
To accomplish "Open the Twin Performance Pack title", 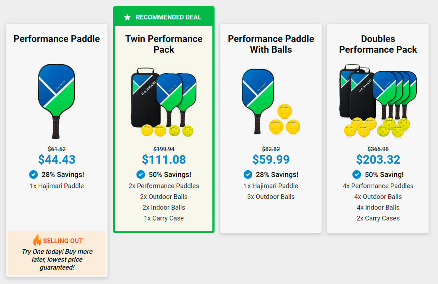I will point(164,44).
